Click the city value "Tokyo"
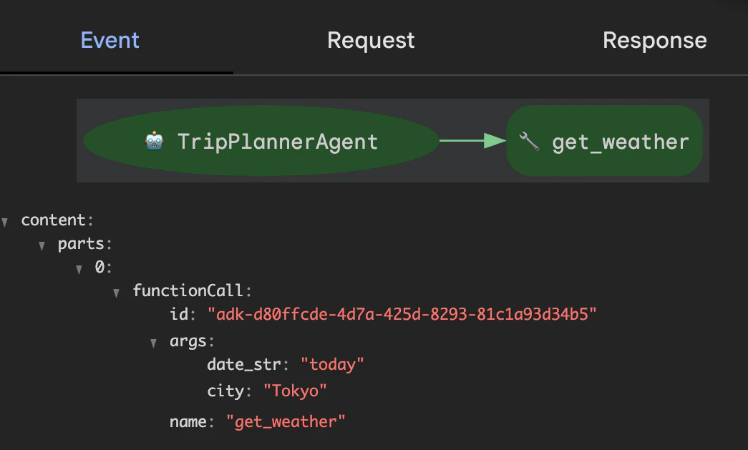This screenshot has width=748, height=450. (x=296, y=391)
